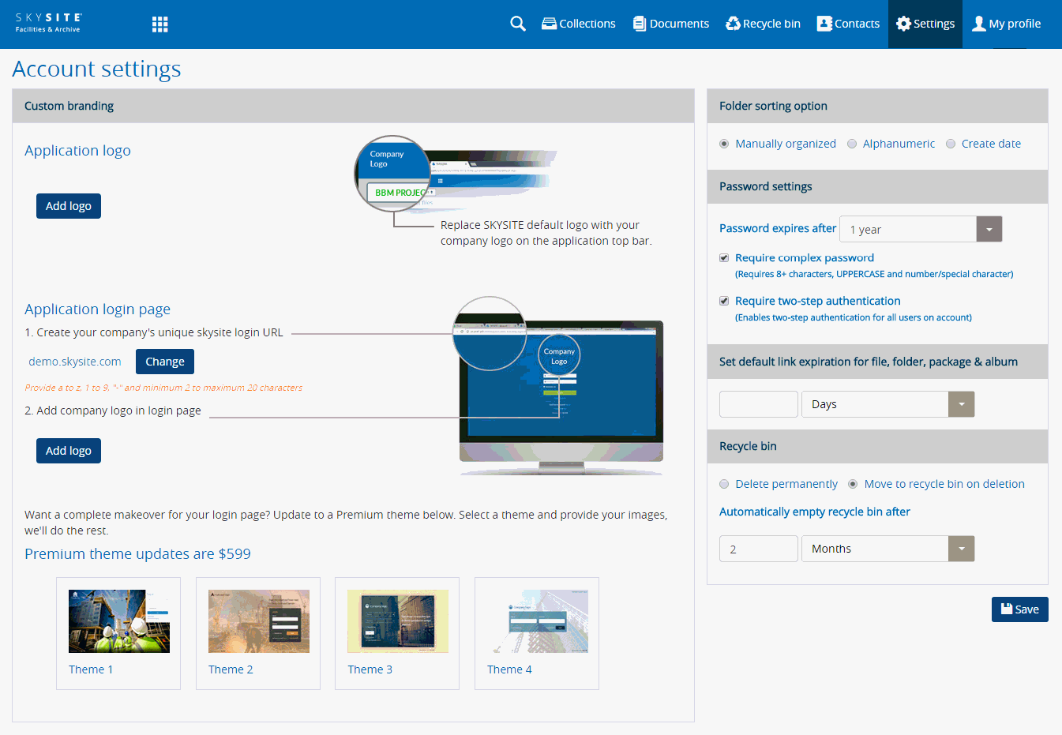Click the Collections drawer icon
The height and width of the screenshot is (735, 1062).
pos(549,24)
